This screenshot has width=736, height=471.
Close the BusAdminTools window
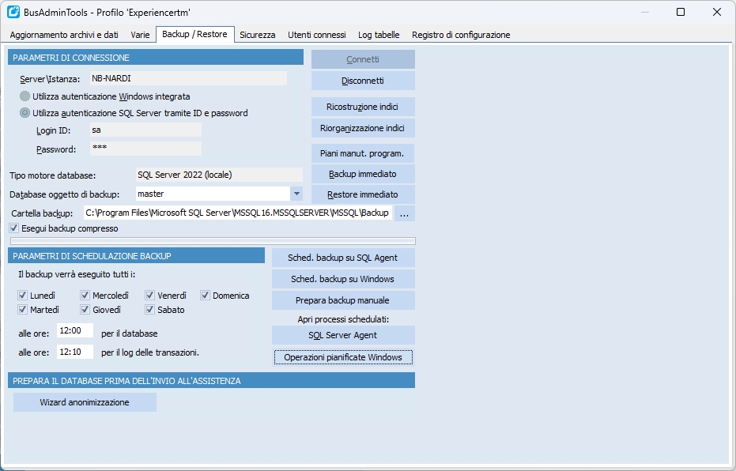coord(717,12)
